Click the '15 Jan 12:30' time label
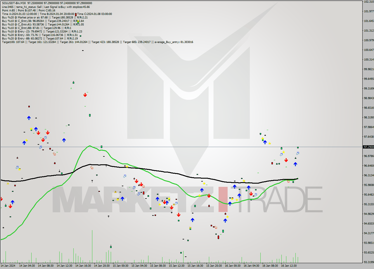 pos(176,266)
